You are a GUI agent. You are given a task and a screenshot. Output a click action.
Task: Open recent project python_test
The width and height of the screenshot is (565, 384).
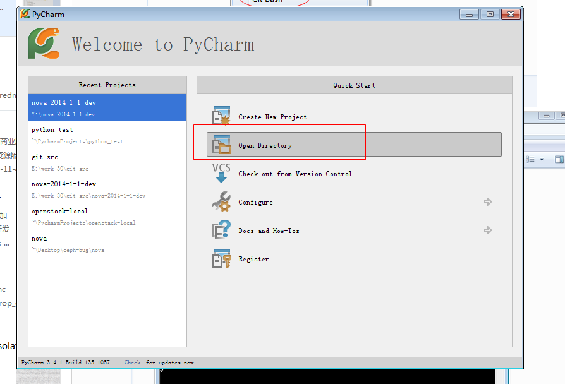(107, 135)
